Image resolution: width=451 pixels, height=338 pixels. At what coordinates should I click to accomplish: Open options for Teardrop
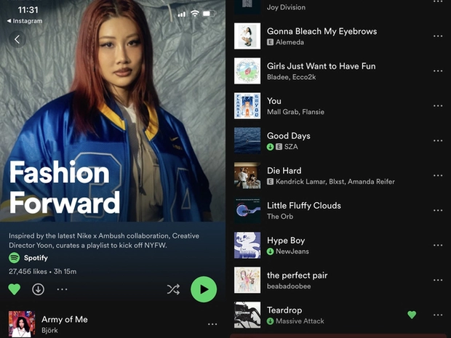click(438, 315)
